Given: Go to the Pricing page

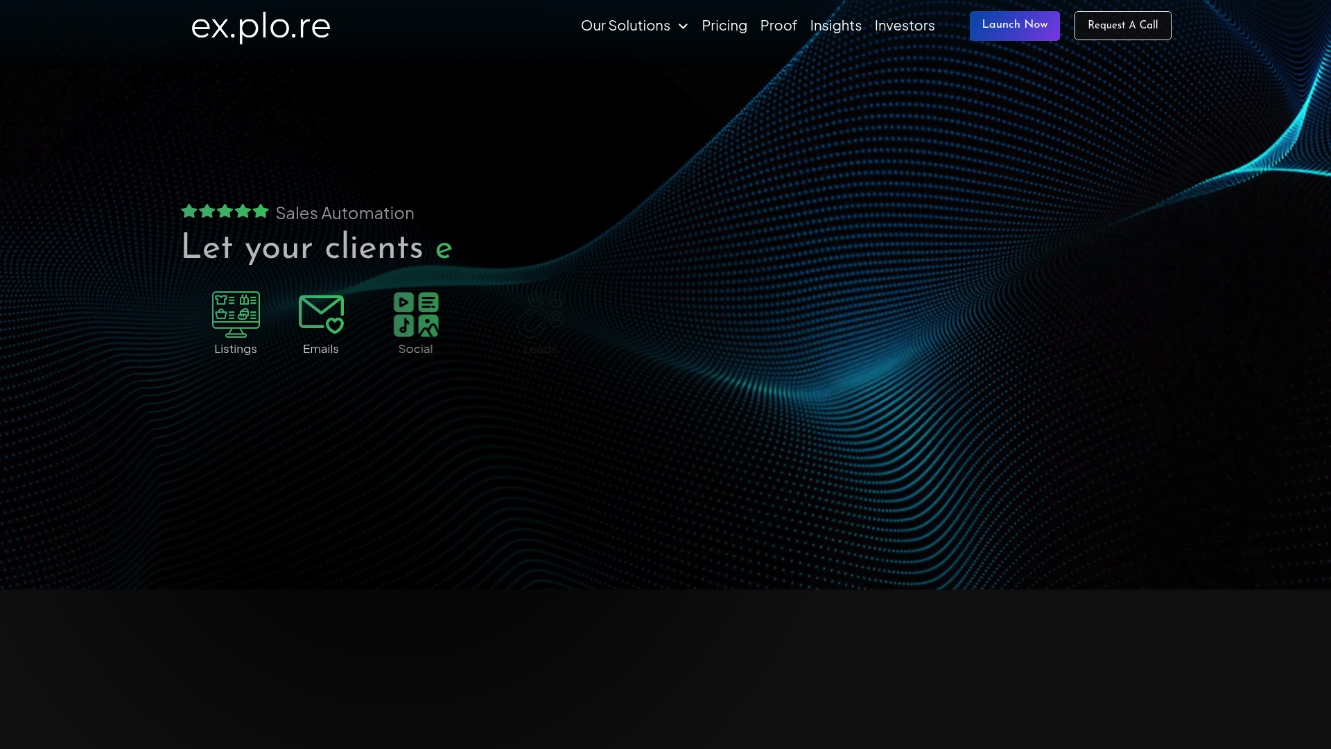Looking at the screenshot, I should (724, 26).
